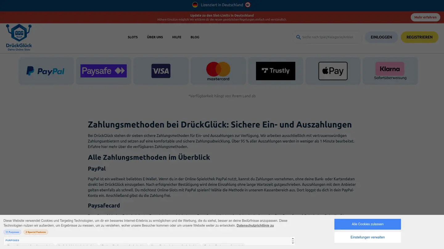Click the purposes list scroll-down arrow
The image size is (444, 249).
pos(293,243)
